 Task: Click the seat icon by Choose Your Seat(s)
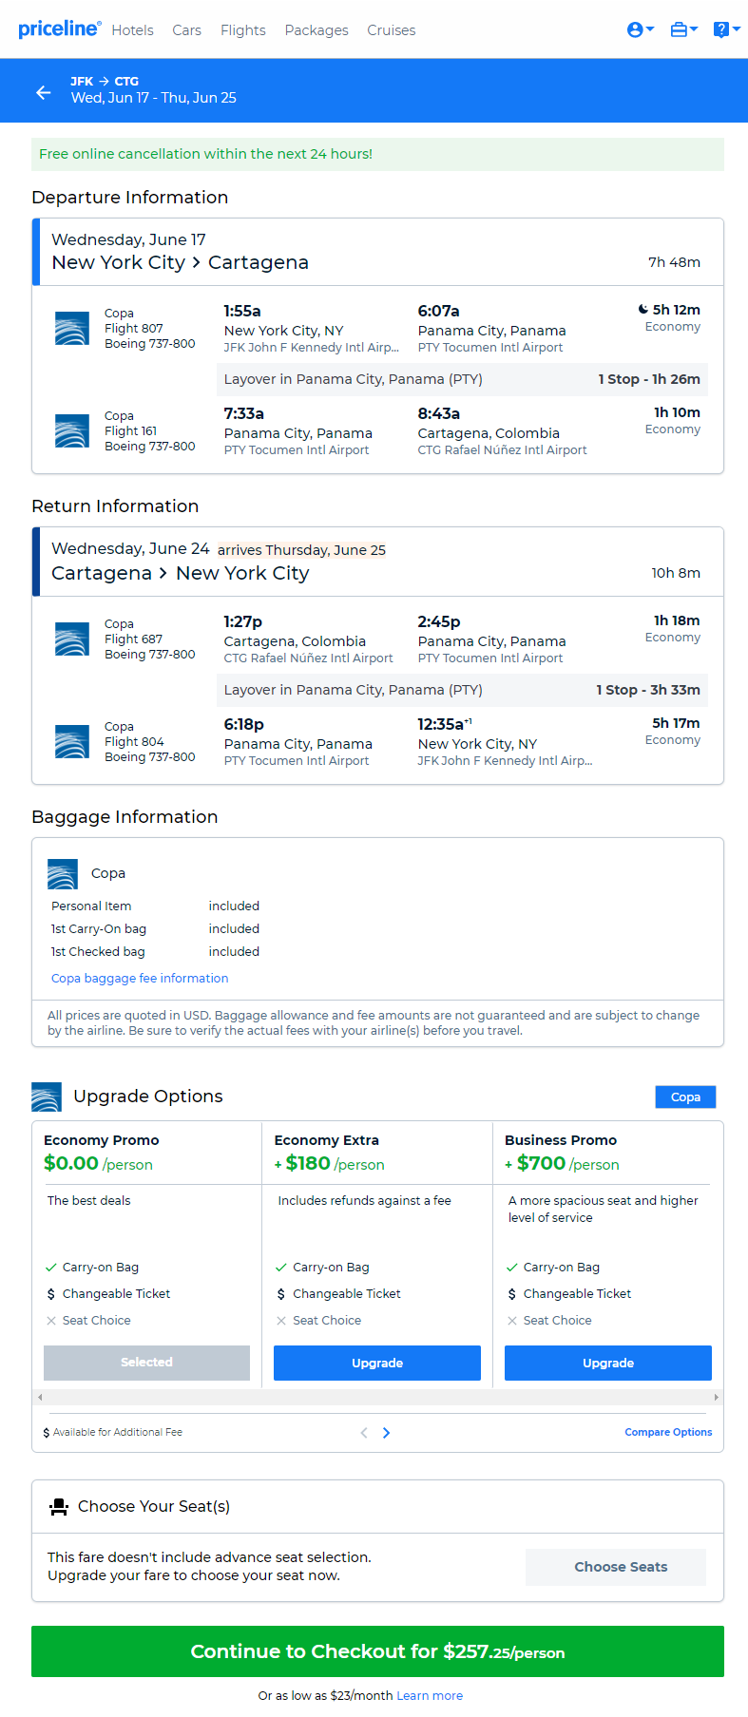tap(59, 1506)
